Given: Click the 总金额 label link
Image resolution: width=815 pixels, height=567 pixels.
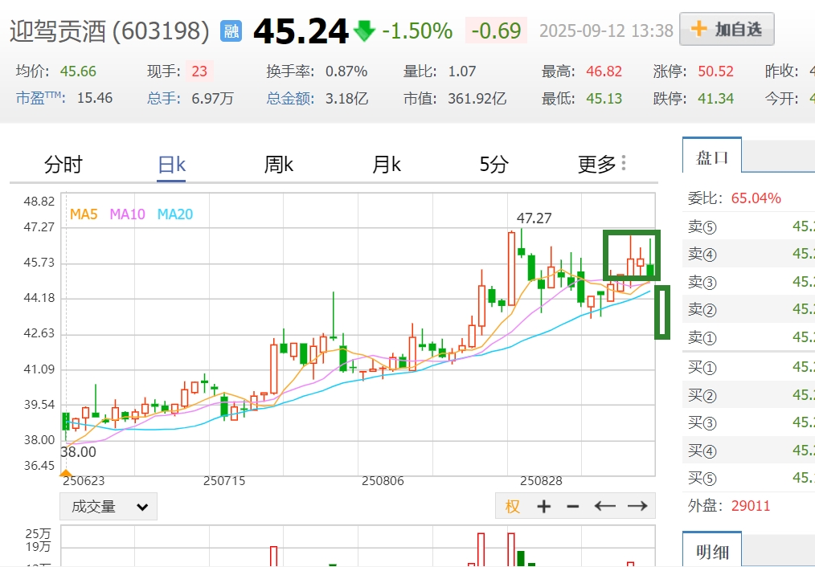Looking at the screenshot, I should pos(290,98).
